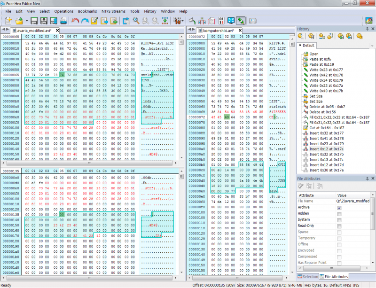Click the Fill paint bucket icon
This screenshot has width=376, height=288.
click(192, 21)
